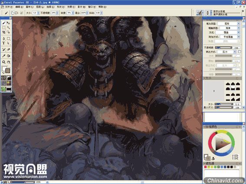Open the 效果 menu
This screenshot has width=246, height=184.
tap(71, 7)
